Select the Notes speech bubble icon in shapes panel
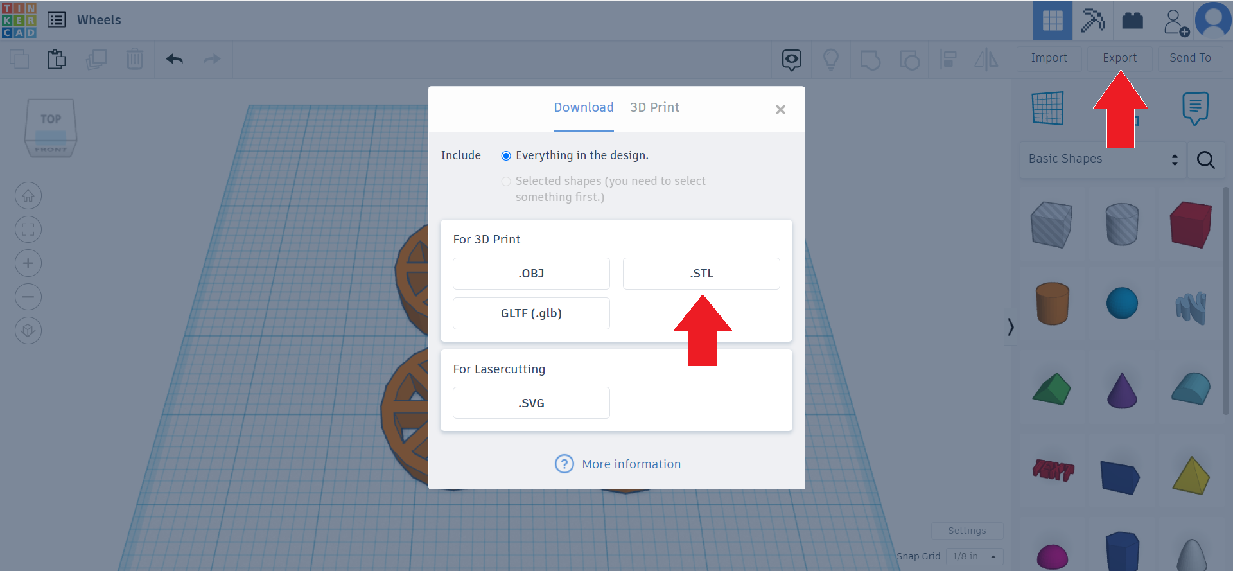The width and height of the screenshot is (1233, 571). coord(1195,108)
